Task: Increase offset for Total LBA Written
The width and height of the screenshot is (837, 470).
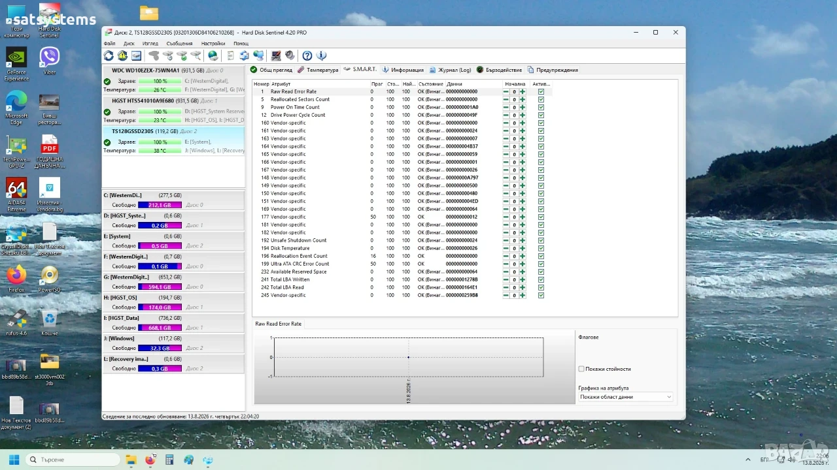Action: tap(522, 279)
